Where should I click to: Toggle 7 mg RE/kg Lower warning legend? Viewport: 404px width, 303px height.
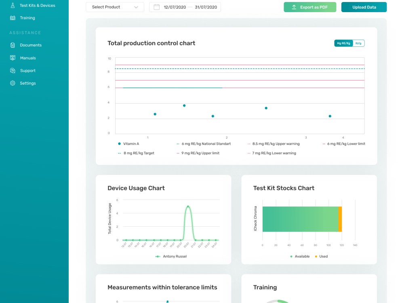point(271,153)
